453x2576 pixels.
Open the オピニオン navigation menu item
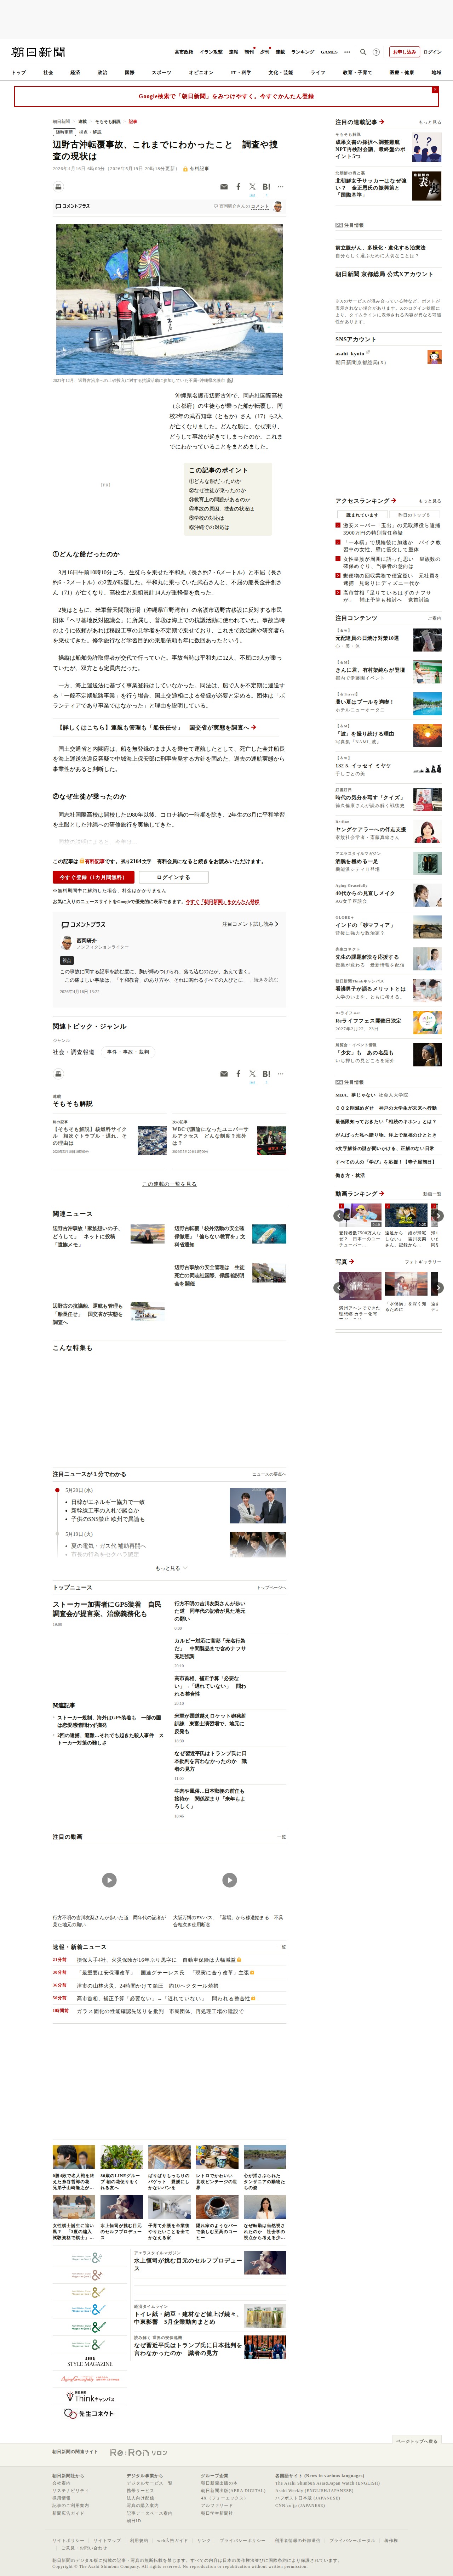pyautogui.click(x=201, y=72)
